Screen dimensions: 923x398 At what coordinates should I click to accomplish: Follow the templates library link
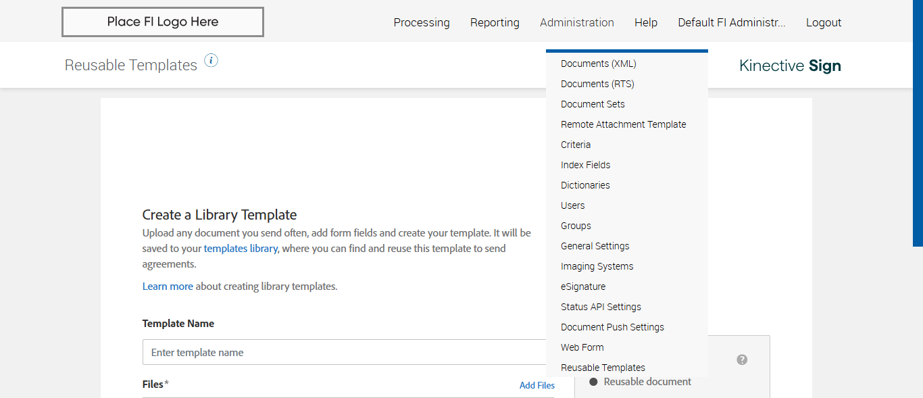click(x=241, y=248)
